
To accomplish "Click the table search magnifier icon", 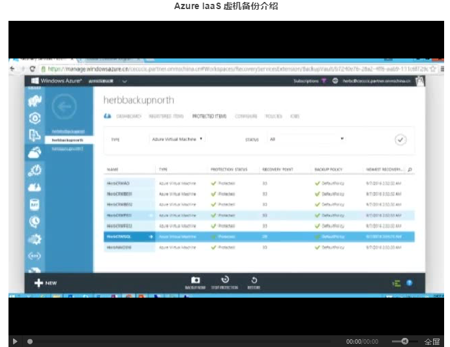I will point(410,169).
